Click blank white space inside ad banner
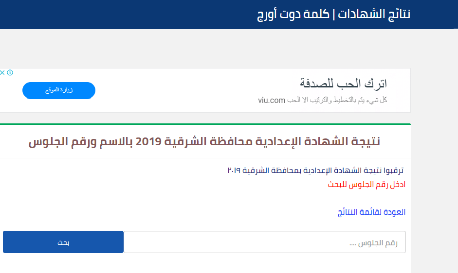458x273 pixels. [175, 90]
